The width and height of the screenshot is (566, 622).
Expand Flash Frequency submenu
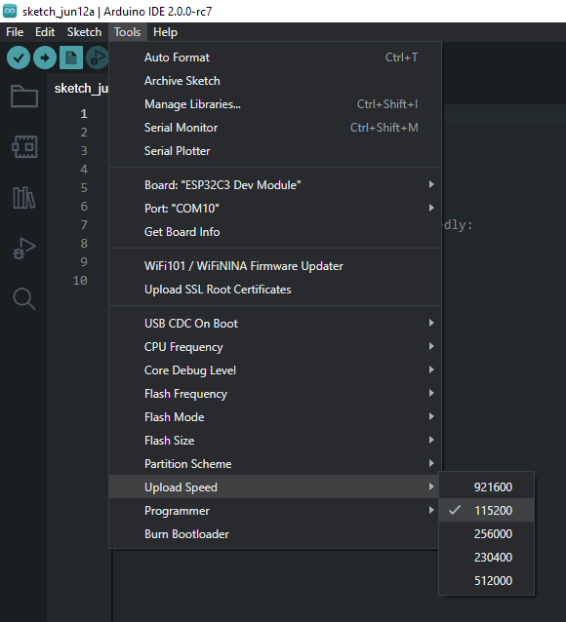(275, 394)
